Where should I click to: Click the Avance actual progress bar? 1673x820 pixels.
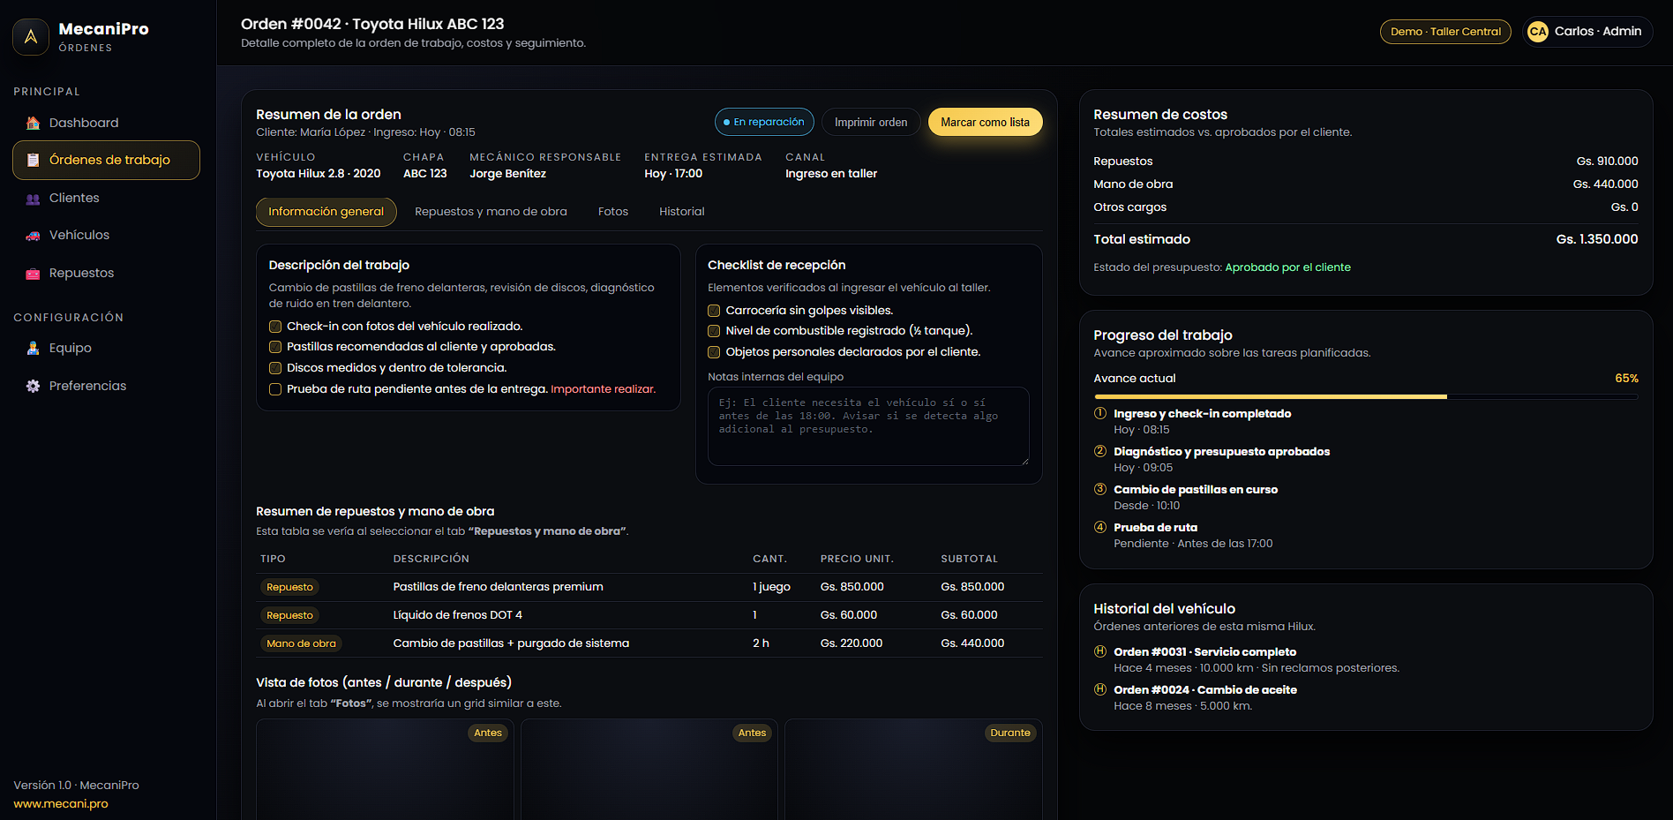click(x=1365, y=397)
